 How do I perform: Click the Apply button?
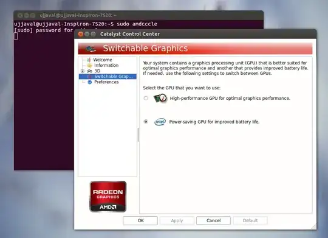pyautogui.click(x=177, y=220)
